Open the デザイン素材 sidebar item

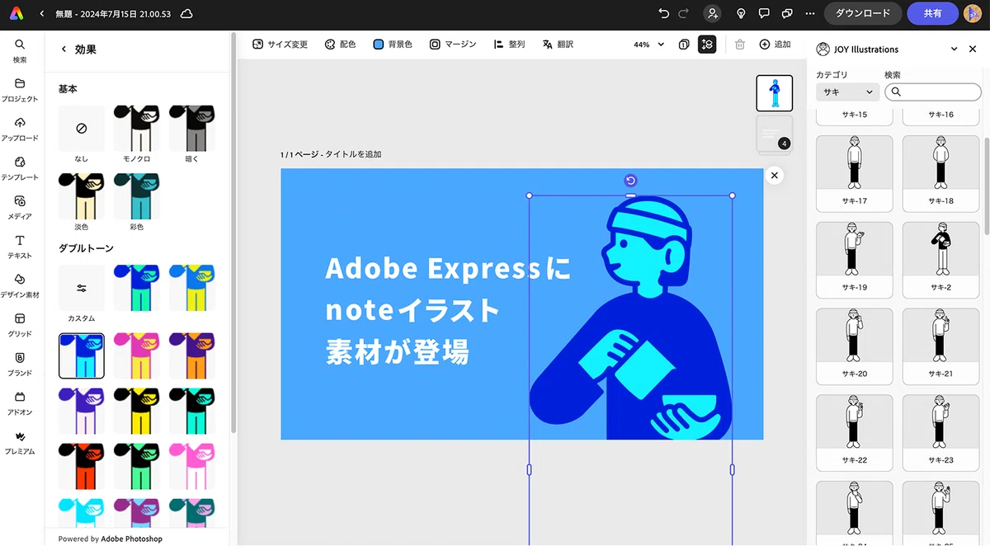point(20,285)
